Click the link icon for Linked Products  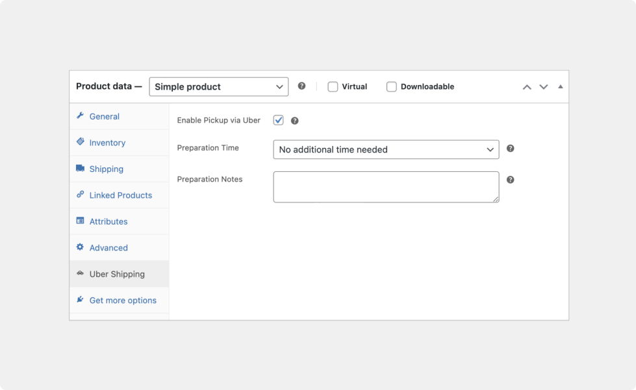80,195
